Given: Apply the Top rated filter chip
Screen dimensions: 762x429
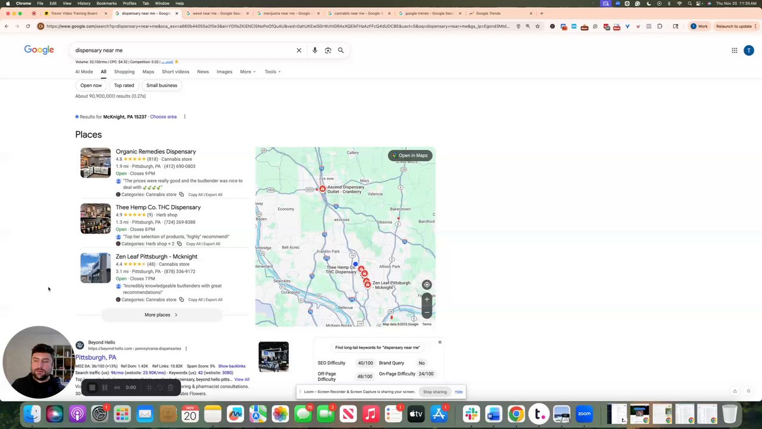Looking at the screenshot, I should [x=124, y=85].
